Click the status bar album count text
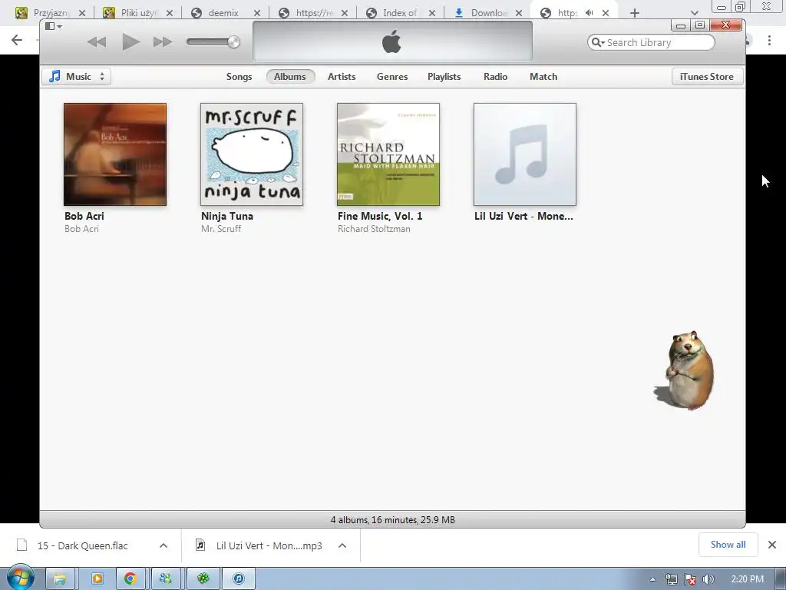The width and height of the screenshot is (786, 590). 392,520
